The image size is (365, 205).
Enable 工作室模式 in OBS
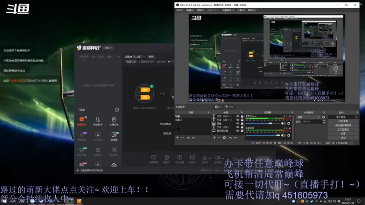click(343, 129)
